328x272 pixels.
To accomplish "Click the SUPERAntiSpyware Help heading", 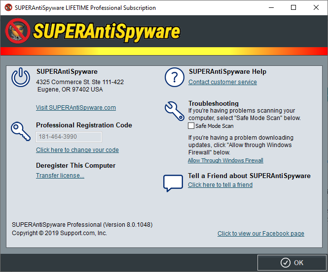I will click(x=227, y=72).
